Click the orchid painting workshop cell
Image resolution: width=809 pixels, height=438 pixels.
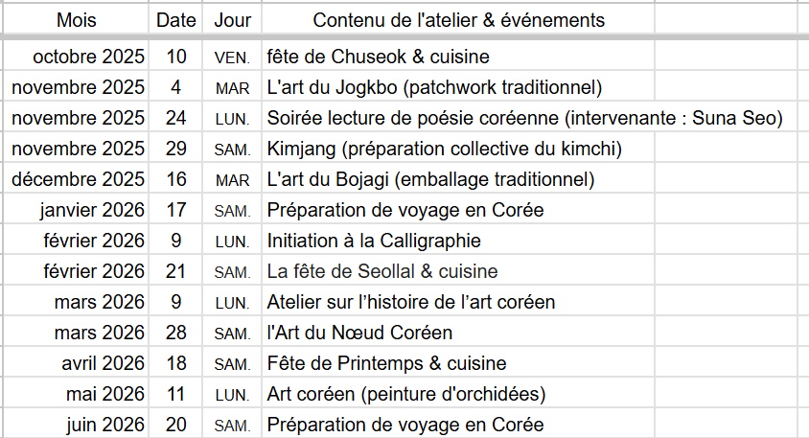coord(406,394)
